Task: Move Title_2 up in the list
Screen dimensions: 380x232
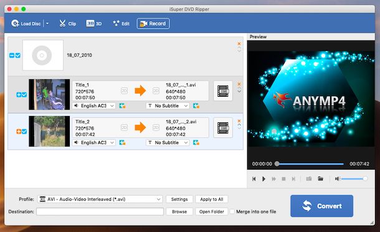Action: [239, 125]
